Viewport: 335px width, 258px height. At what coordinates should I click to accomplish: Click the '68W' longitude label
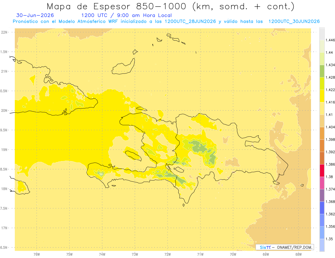298,254
